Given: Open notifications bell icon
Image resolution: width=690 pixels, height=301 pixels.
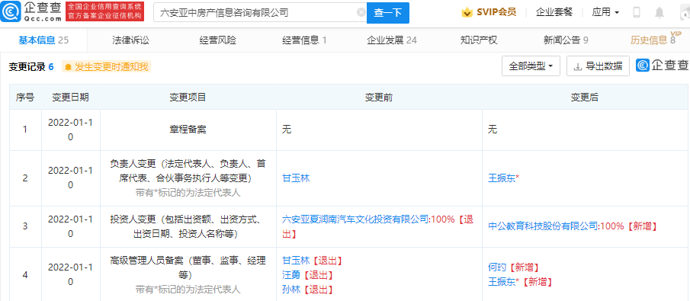Looking at the screenshot, I should (660, 13).
